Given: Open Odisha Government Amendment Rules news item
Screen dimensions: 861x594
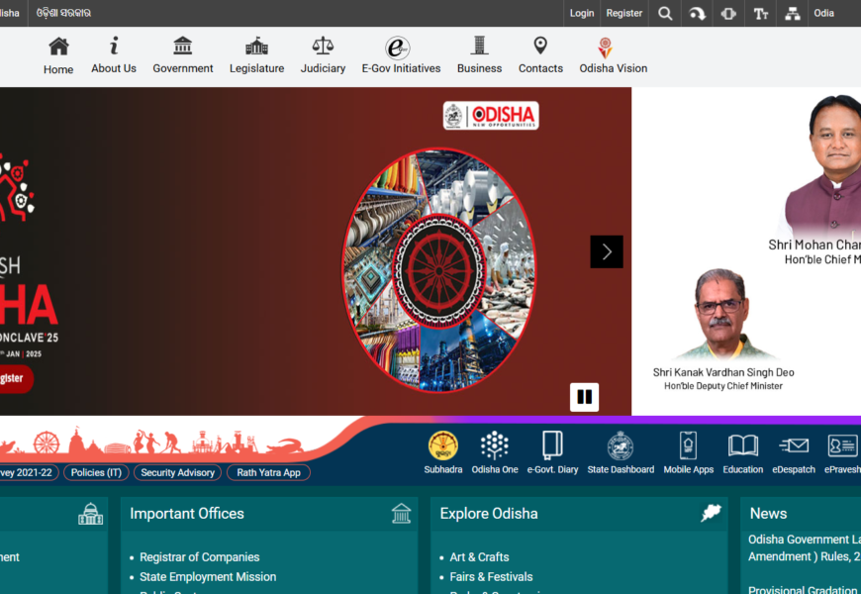Looking at the screenshot, I should [805, 547].
